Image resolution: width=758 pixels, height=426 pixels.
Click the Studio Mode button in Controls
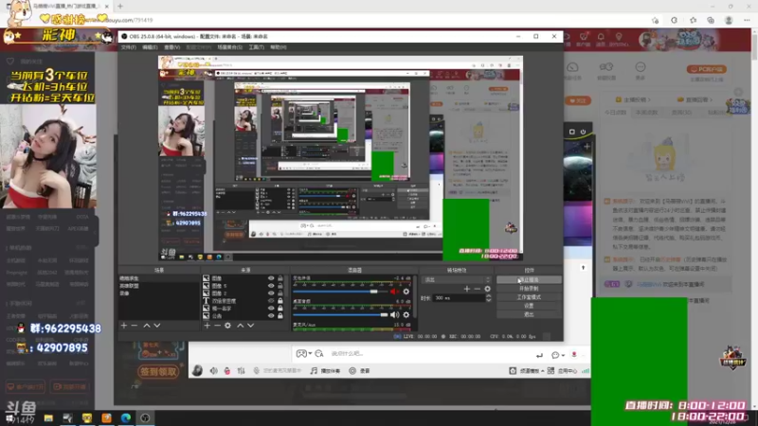pyautogui.click(x=529, y=297)
